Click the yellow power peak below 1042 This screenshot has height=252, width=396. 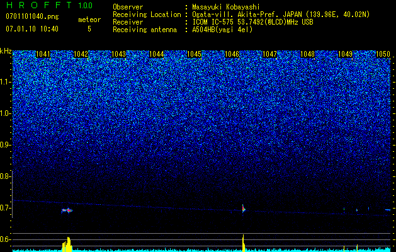[67, 244]
